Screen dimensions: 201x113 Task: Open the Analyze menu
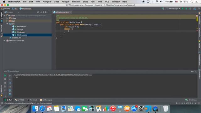pos(66,2)
